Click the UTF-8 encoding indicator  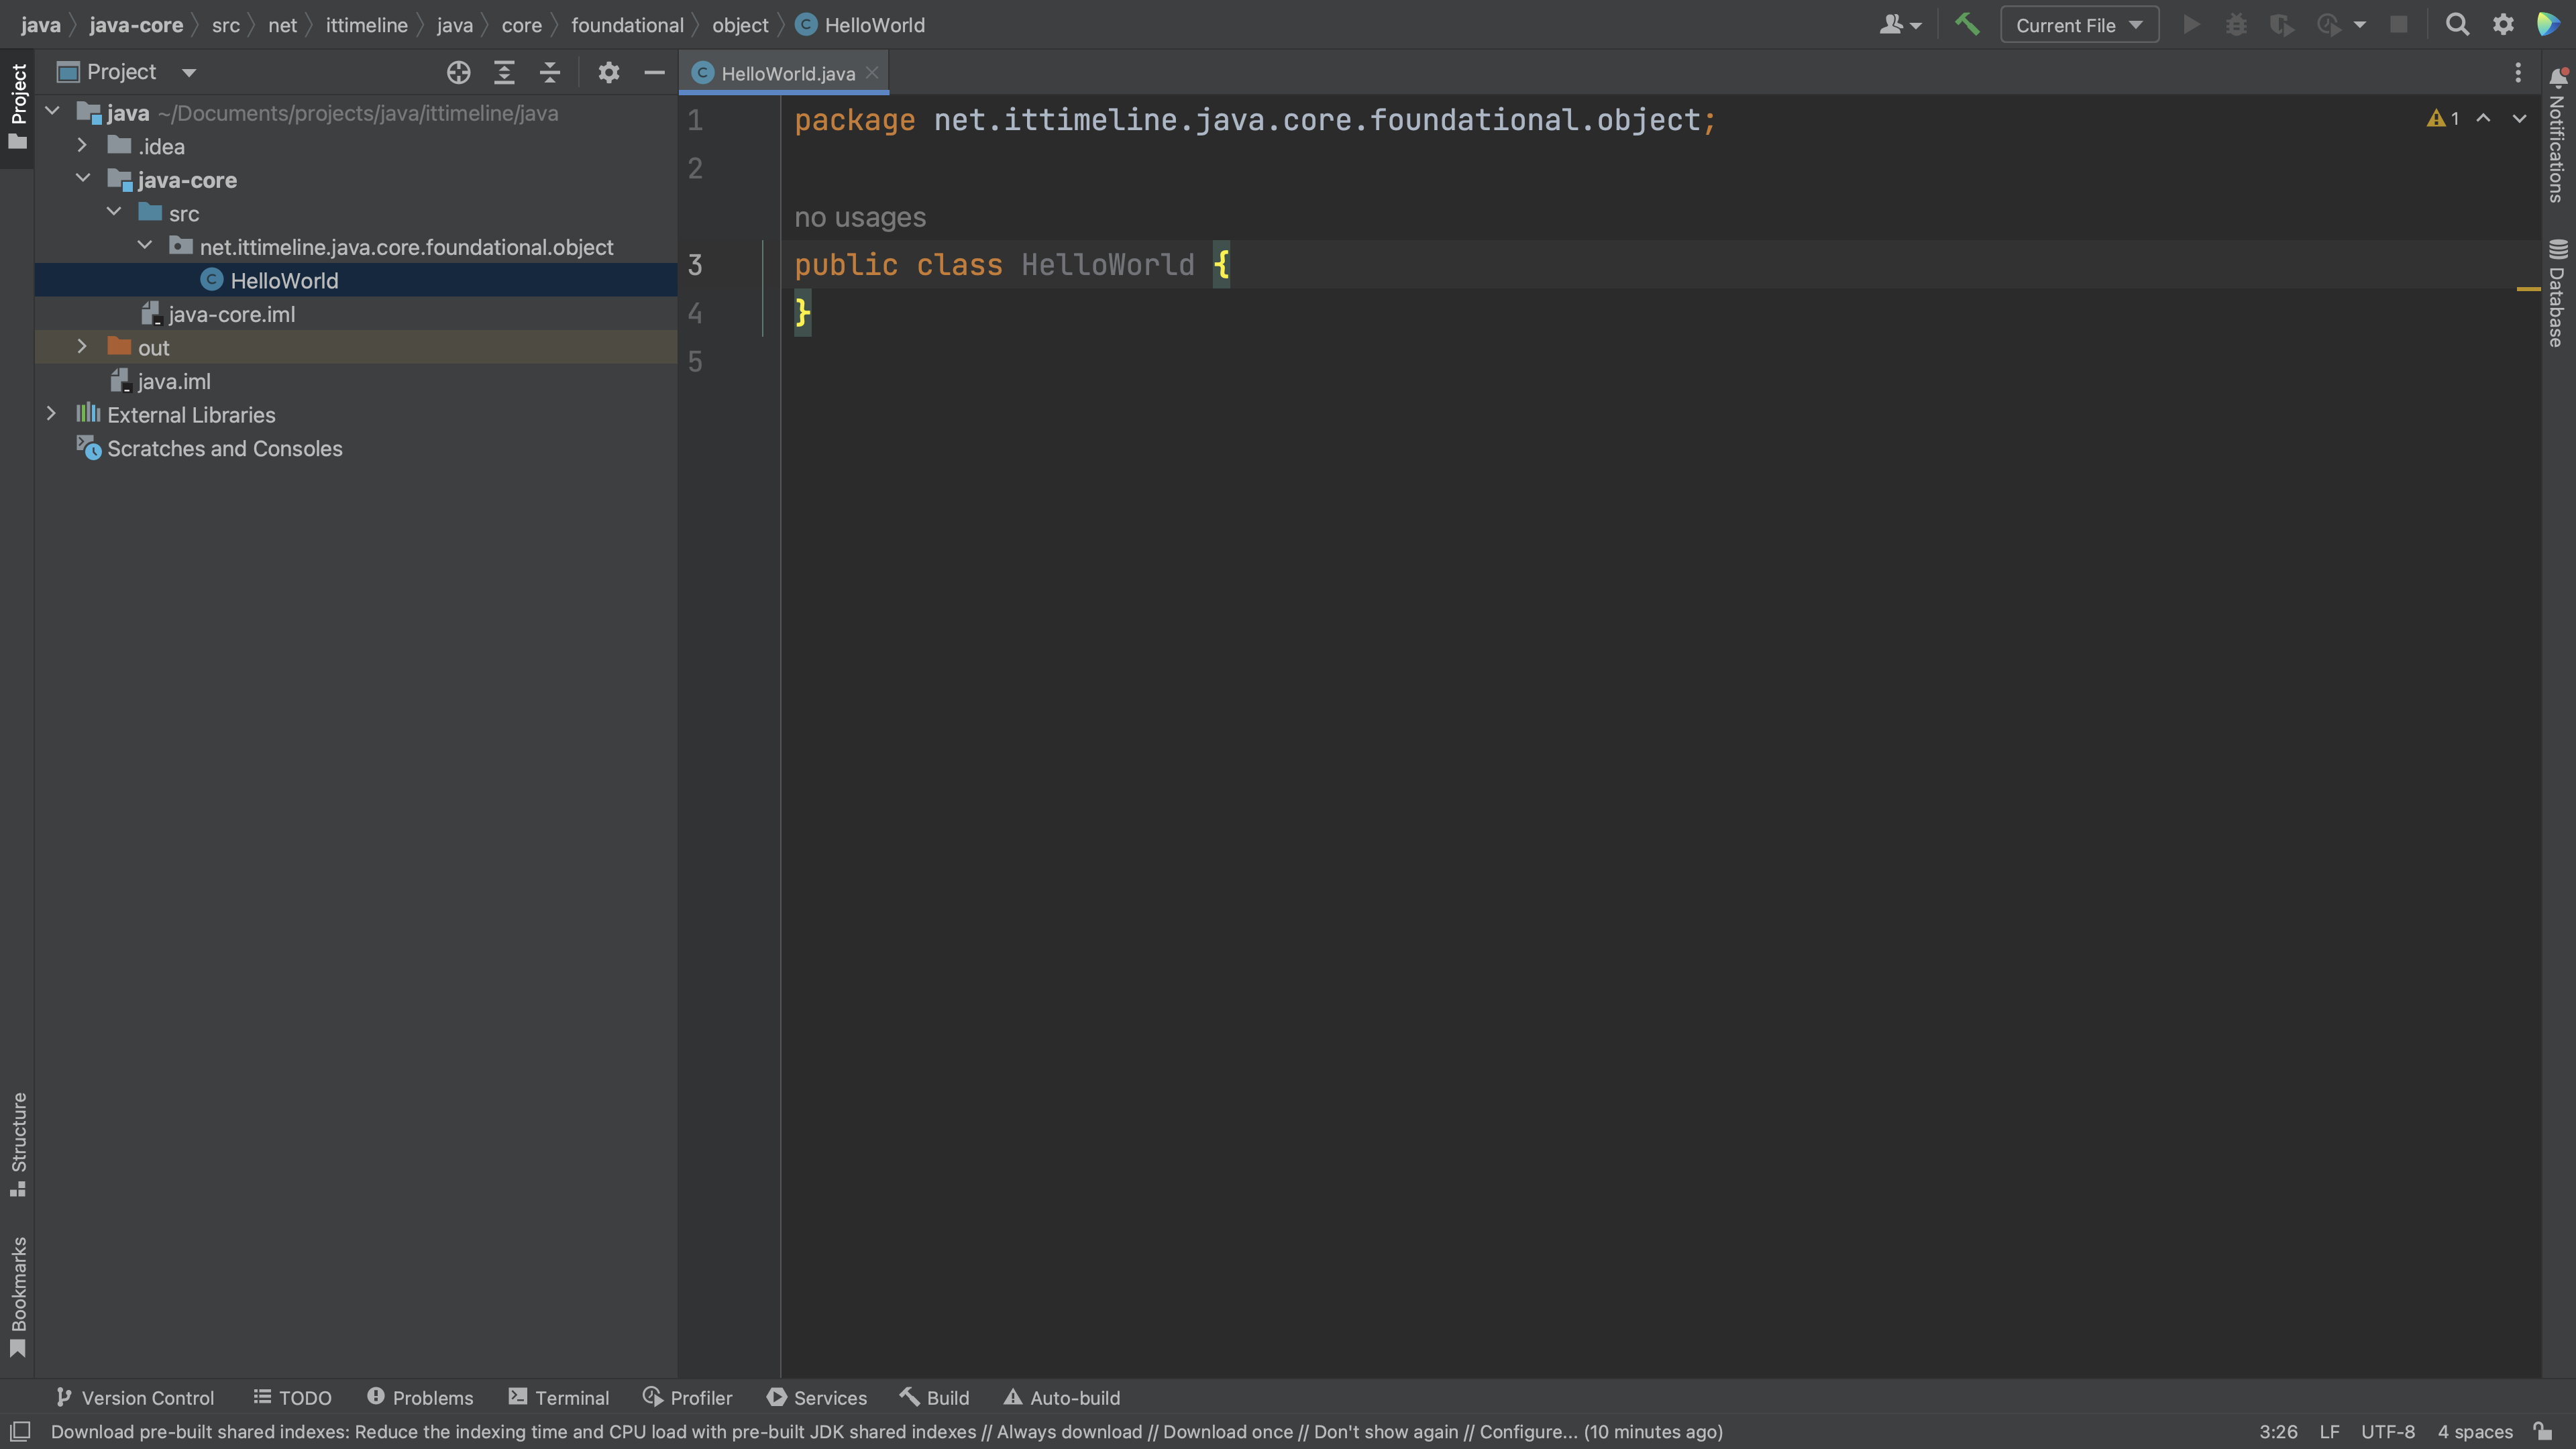[x=2388, y=1431]
